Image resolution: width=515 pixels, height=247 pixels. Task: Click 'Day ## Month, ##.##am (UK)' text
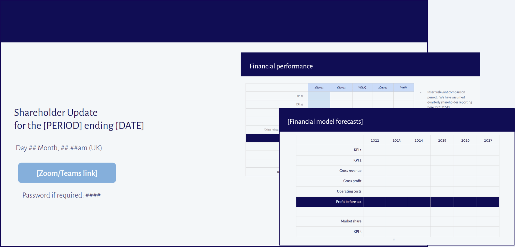click(59, 148)
